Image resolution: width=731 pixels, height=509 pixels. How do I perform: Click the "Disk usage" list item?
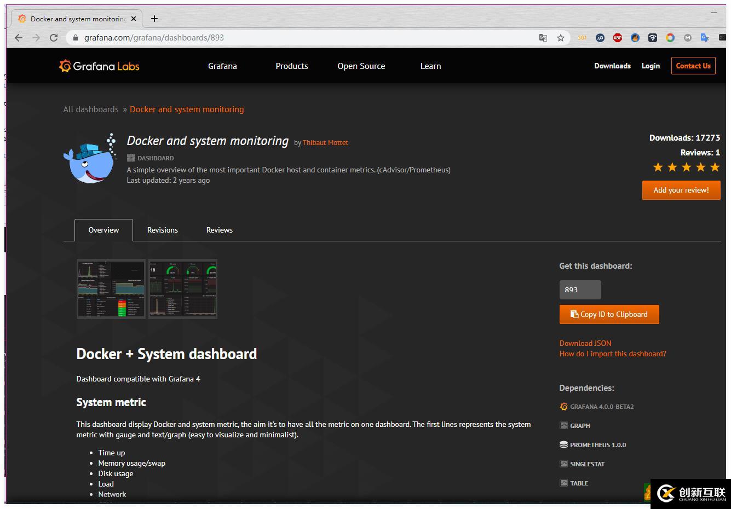[116, 474]
